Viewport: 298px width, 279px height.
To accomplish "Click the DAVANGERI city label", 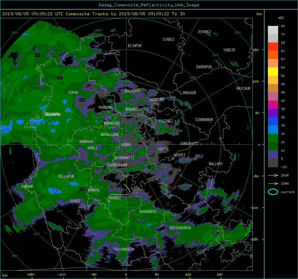I will pyautogui.click(x=148, y=212).
